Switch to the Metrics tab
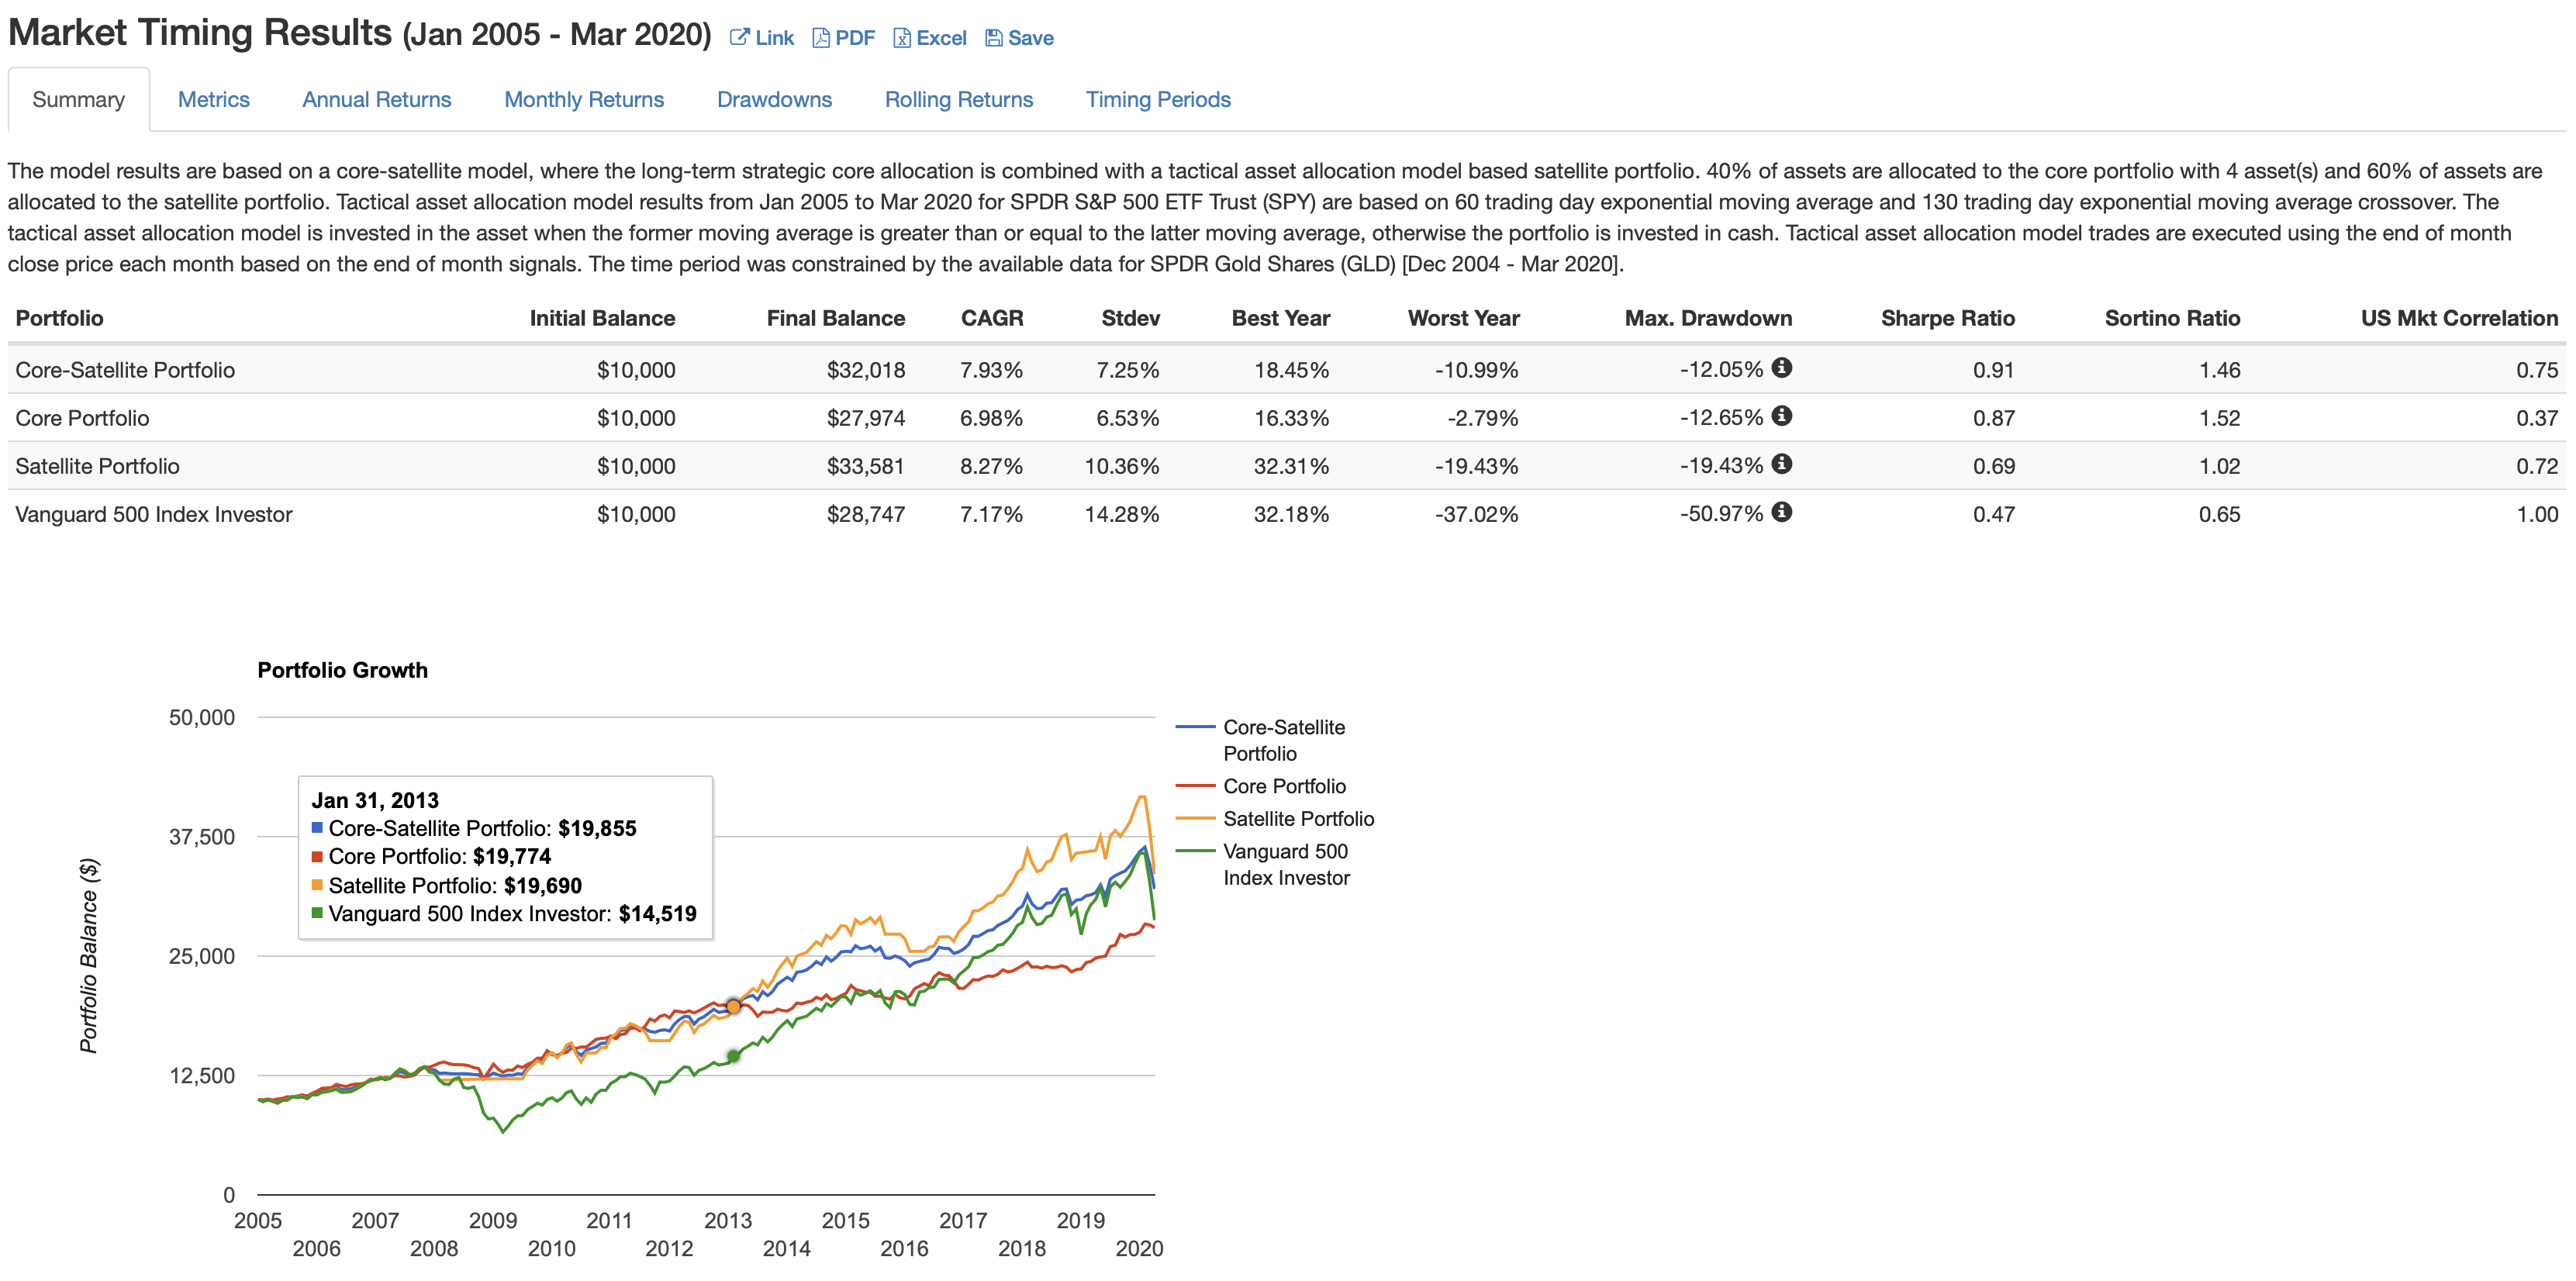 pos(213,99)
